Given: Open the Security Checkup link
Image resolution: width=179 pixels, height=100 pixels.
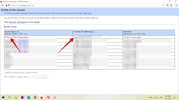Looking at the screenshot, I should [x=17, y=22].
